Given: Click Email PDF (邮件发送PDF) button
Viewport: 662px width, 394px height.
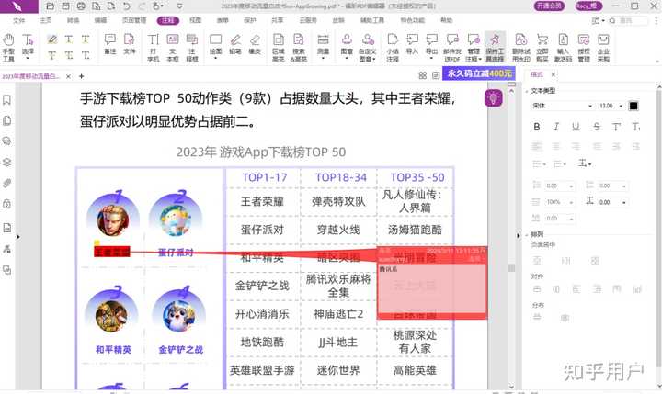Looking at the screenshot, I should pos(452,48).
